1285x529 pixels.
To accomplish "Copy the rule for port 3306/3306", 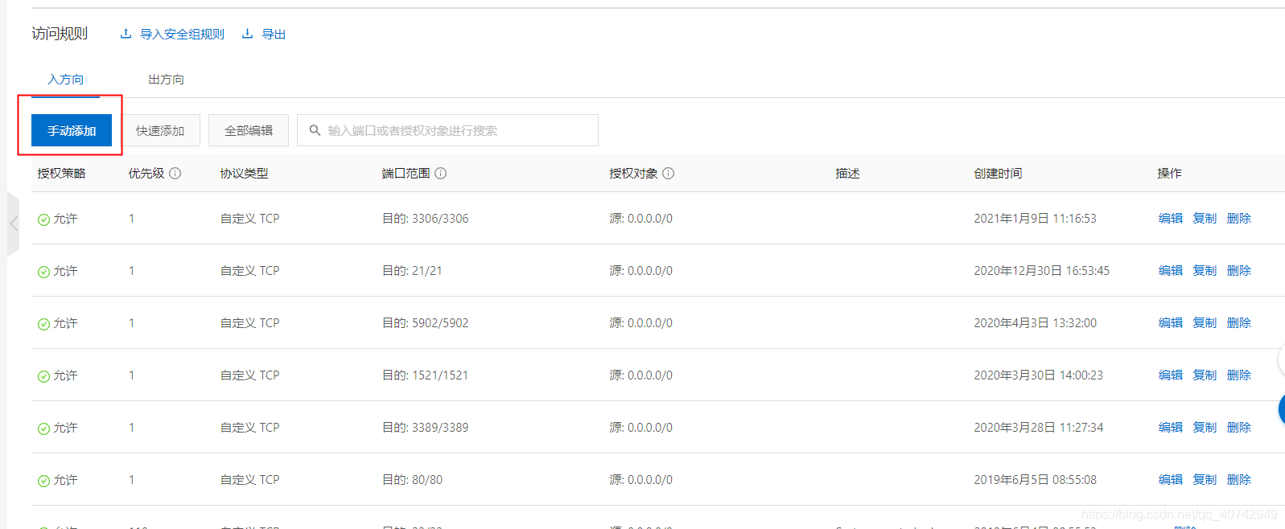I will pos(1205,218).
